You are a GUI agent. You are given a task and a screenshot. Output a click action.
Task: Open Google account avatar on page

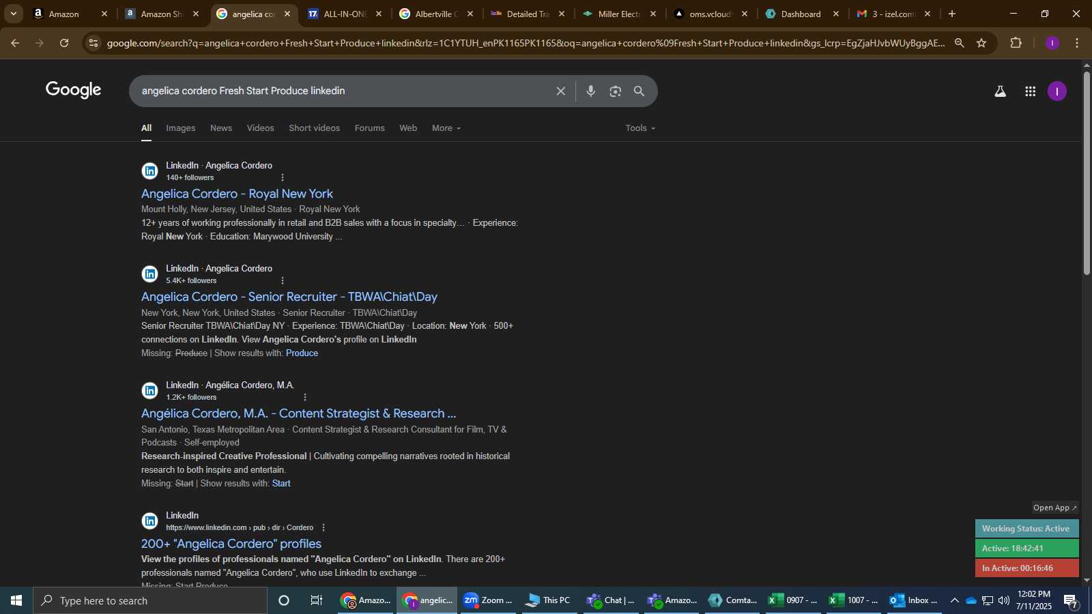[1057, 91]
